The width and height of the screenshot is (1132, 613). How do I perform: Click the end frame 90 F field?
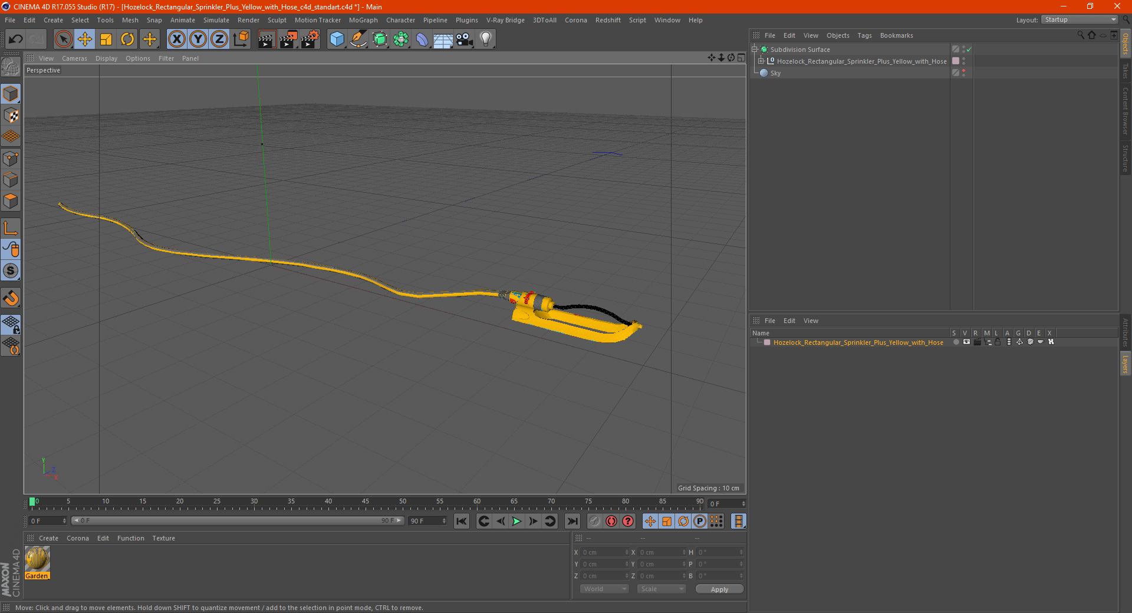point(427,521)
